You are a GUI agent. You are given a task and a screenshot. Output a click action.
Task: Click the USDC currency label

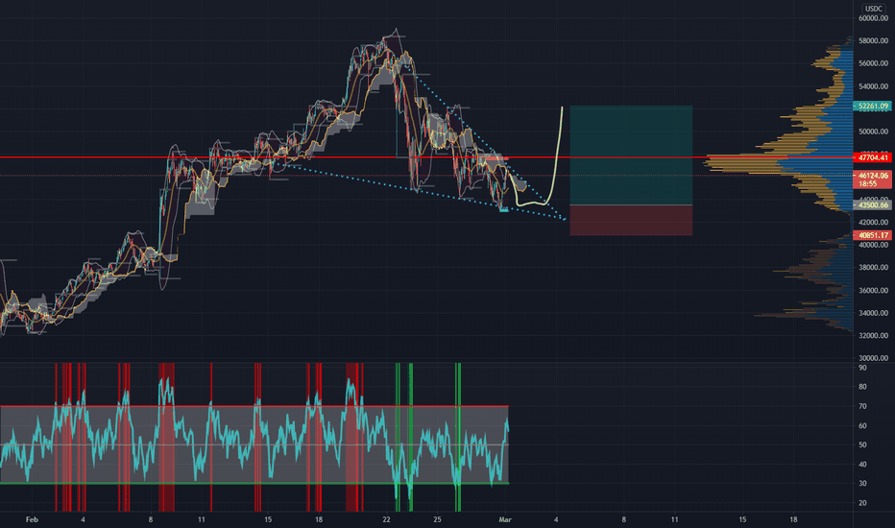point(873,8)
